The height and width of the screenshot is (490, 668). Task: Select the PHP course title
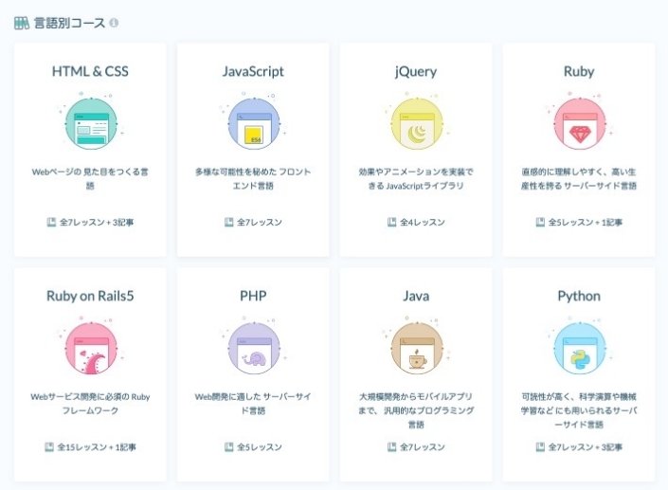(x=254, y=296)
